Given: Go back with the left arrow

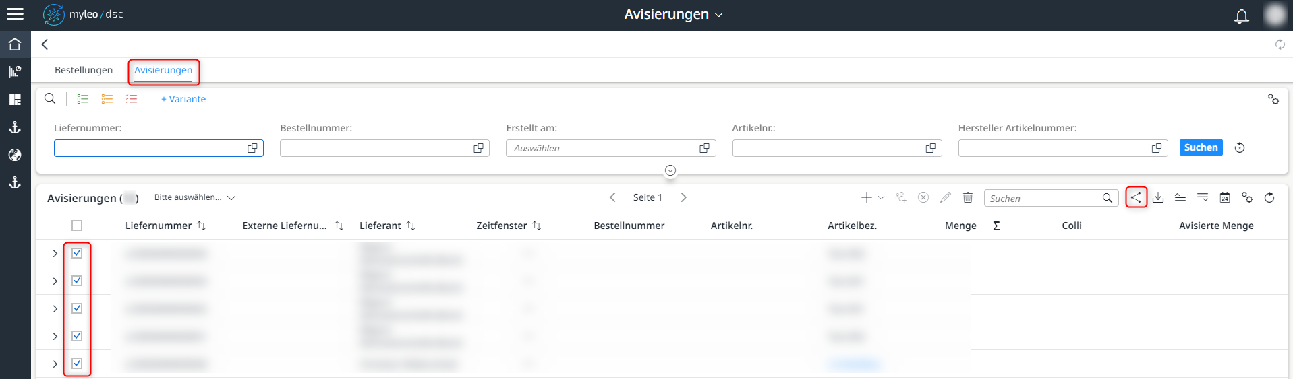Looking at the screenshot, I should 45,44.
